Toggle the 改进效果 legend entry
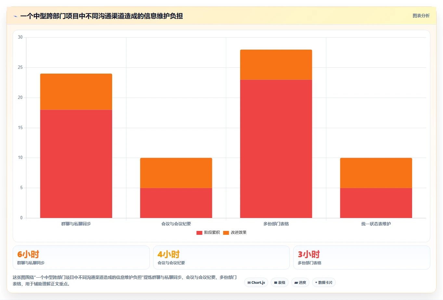443x300 pixels. click(x=235, y=233)
